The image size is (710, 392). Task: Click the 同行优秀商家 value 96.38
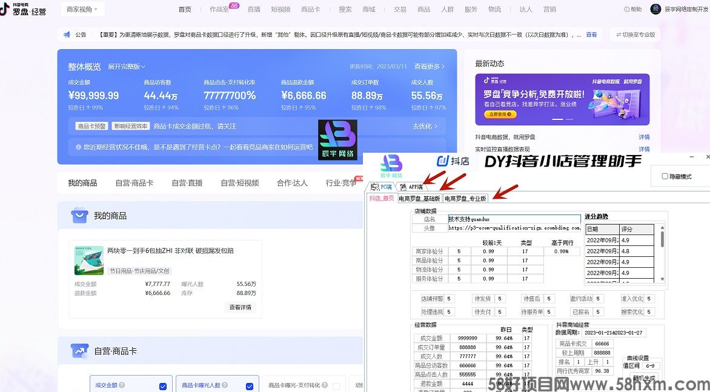coord(602,371)
